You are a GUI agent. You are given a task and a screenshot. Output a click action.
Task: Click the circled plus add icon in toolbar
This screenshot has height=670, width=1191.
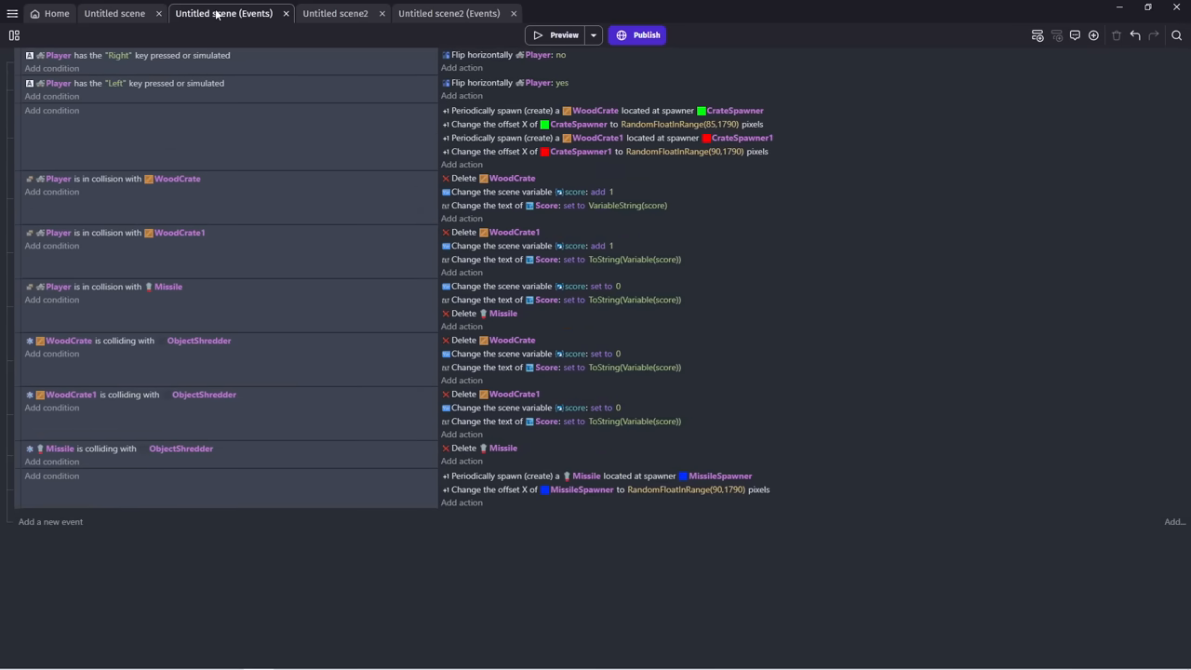tap(1093, 35)
